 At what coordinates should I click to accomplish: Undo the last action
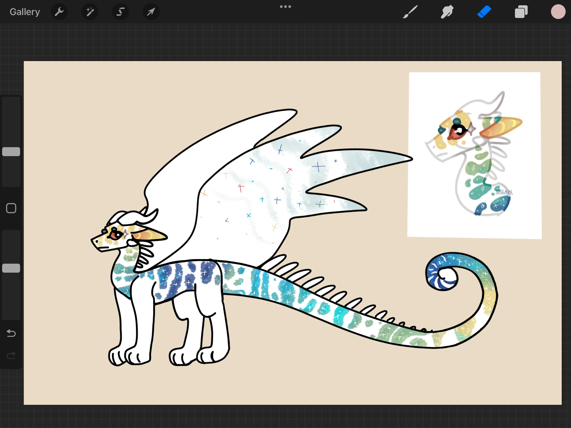point(11,333)
